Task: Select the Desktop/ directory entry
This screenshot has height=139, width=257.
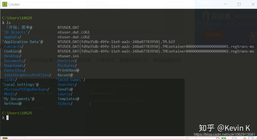Action: tap(12, 56)
